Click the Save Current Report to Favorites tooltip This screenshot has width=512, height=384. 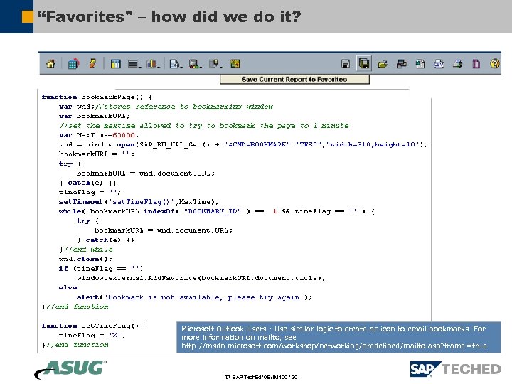(294, 80)
